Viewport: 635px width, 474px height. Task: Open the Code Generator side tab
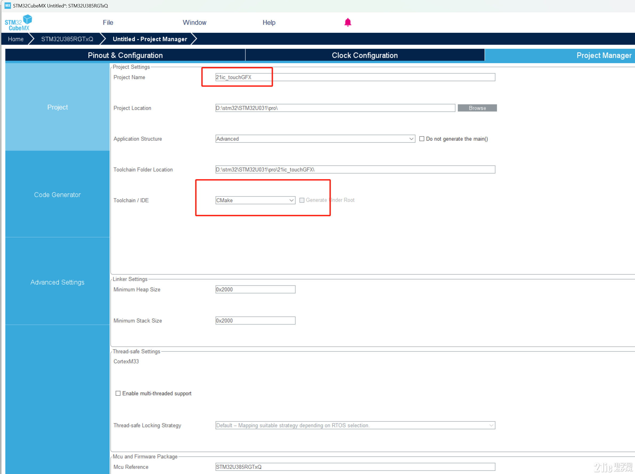pyautogui.click(x=57, y=195)
